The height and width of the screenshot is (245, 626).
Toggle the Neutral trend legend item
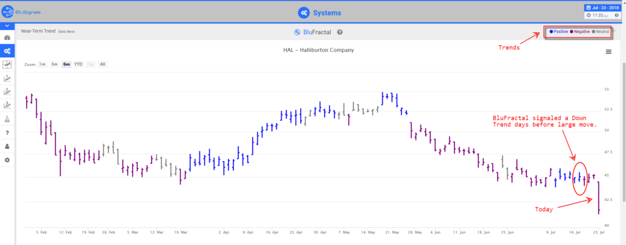pos(601,32)
